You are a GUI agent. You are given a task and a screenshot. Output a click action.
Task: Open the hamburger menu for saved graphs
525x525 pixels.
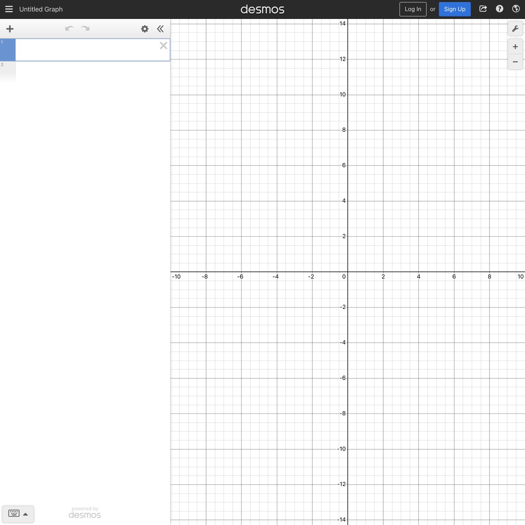(x=9, y=9)
